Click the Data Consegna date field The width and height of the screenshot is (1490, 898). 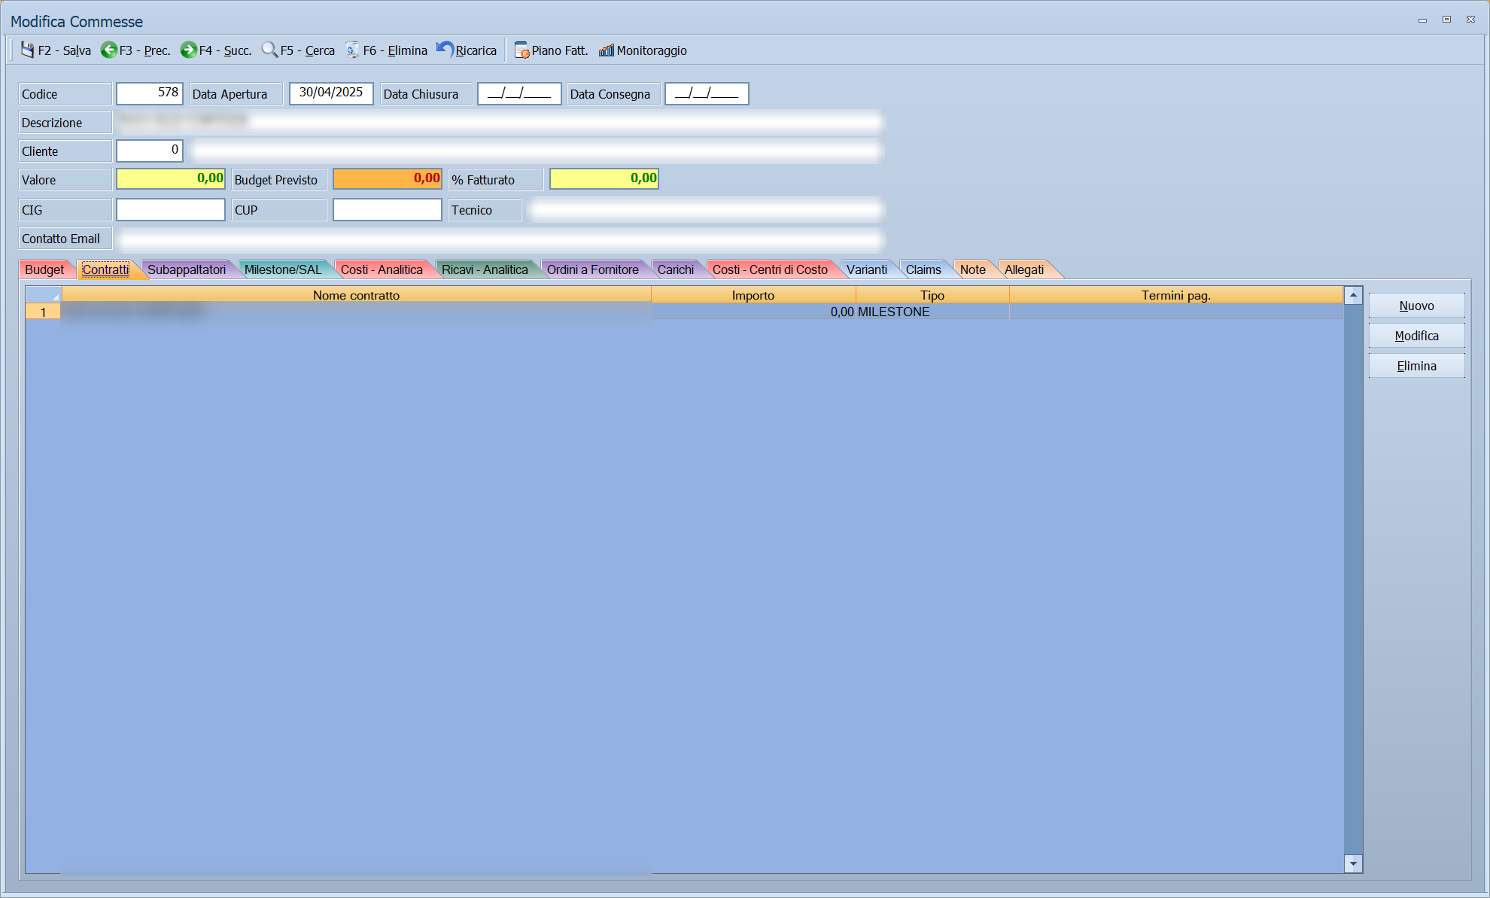pos(707,93)
